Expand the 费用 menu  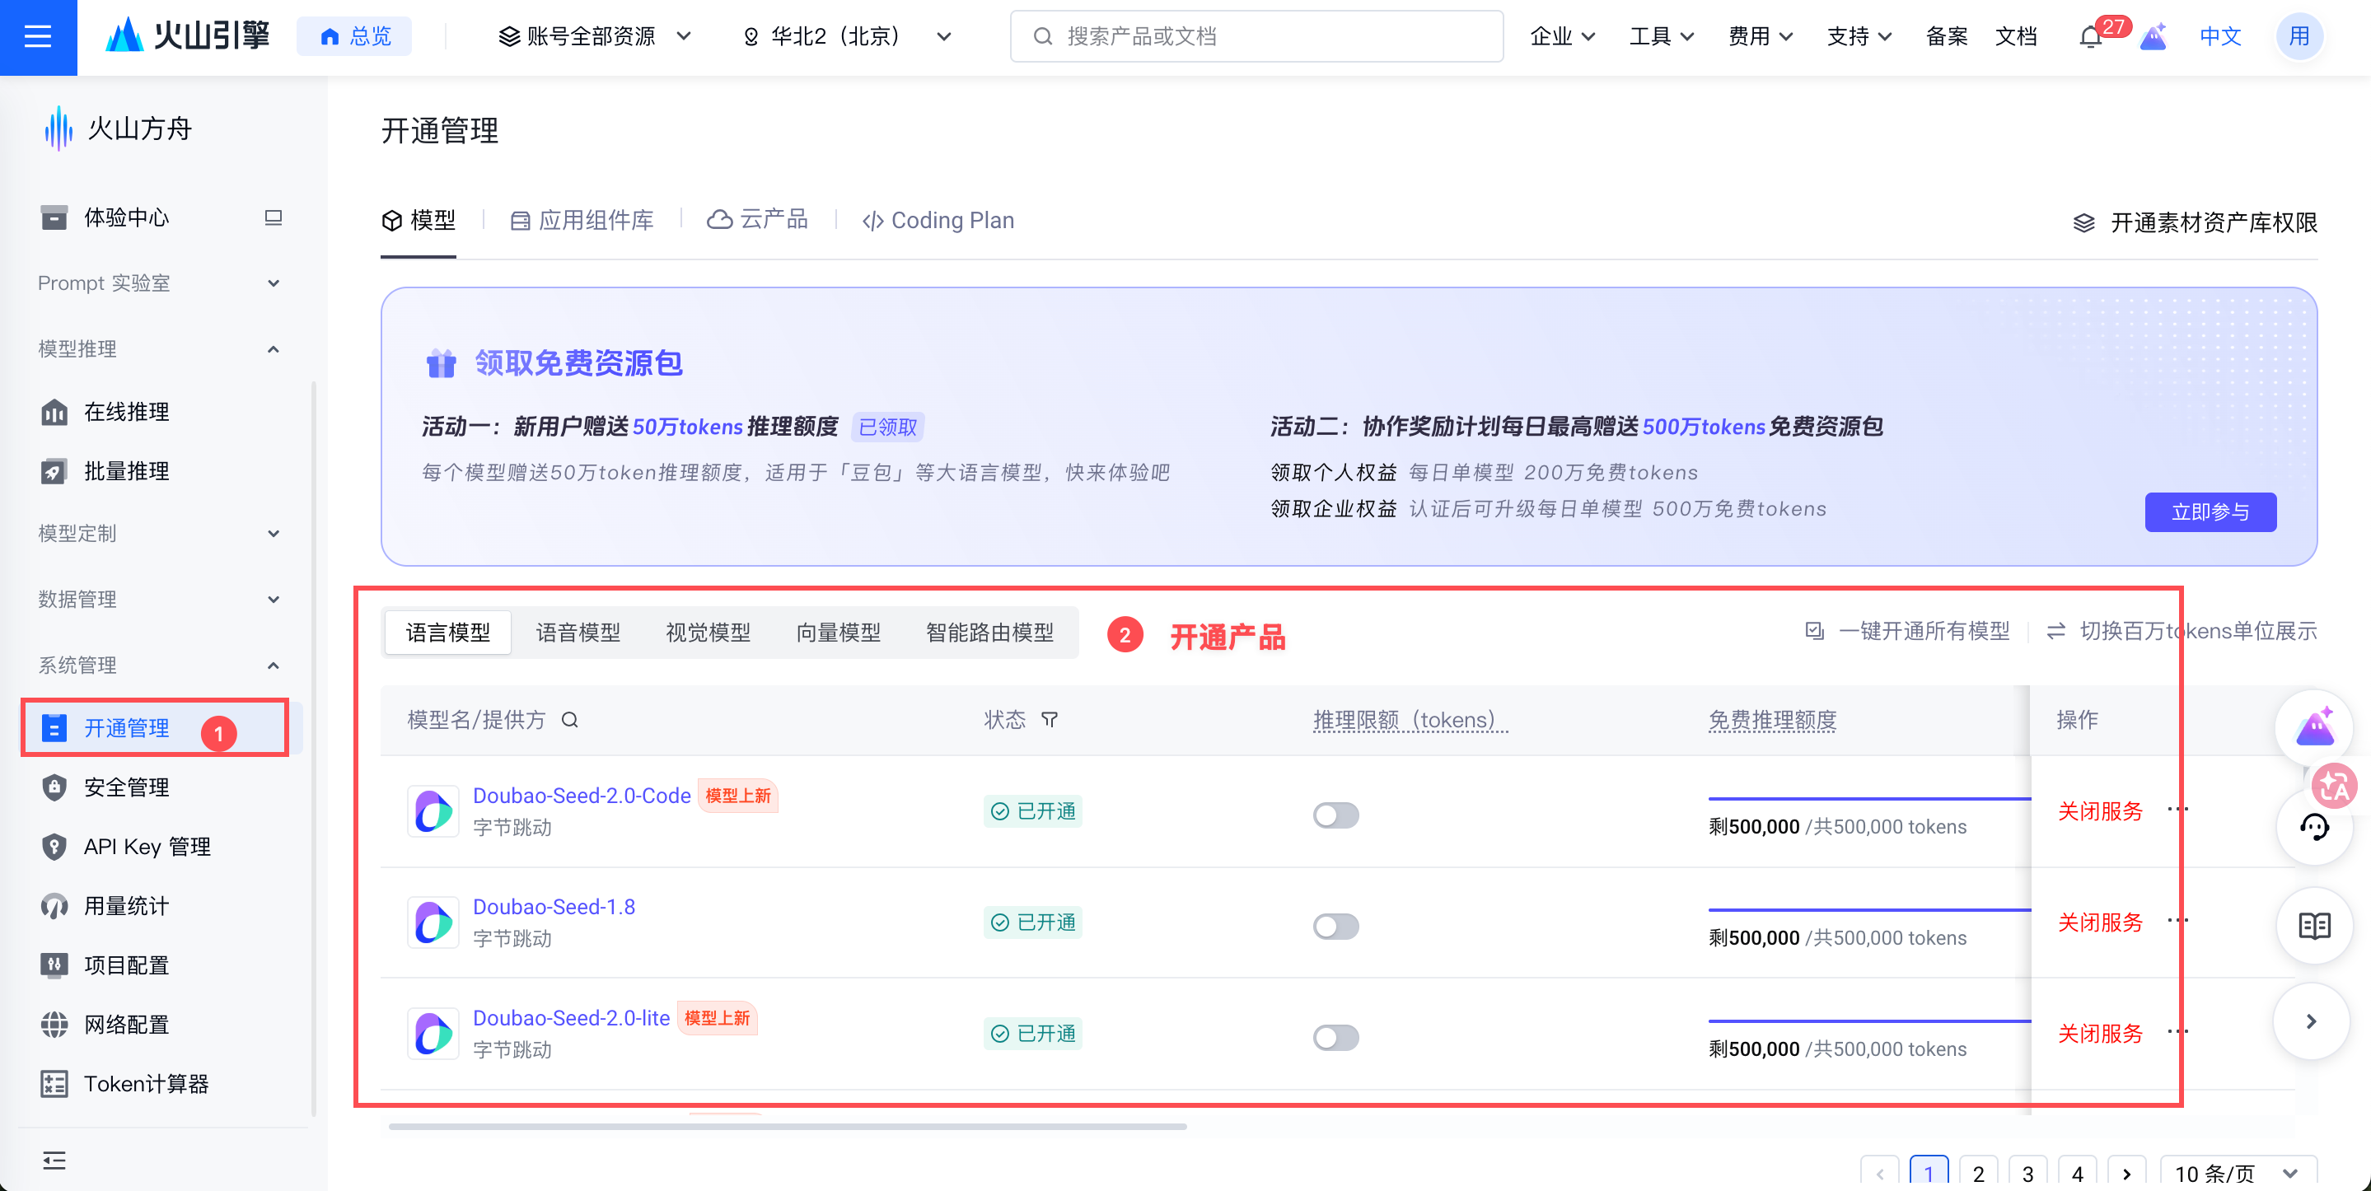tap(1760, 37)
